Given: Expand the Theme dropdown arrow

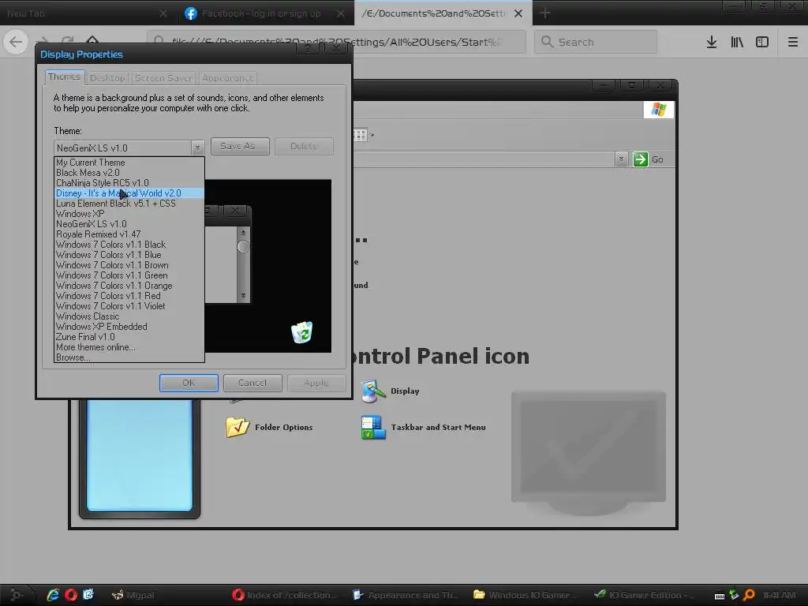Looking at the screenshot, I should [196, 148].
